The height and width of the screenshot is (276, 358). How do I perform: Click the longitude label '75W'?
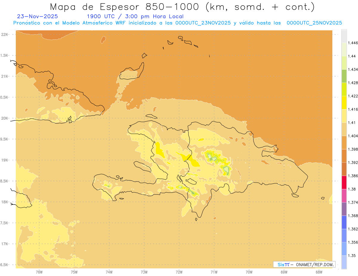[x=74, y=272]
